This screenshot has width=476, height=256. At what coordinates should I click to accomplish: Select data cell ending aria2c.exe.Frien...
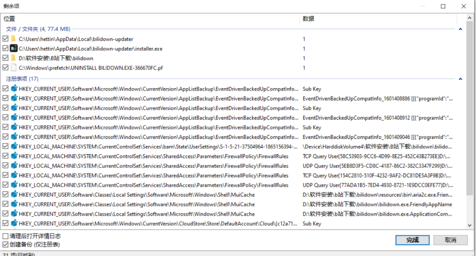377,195
